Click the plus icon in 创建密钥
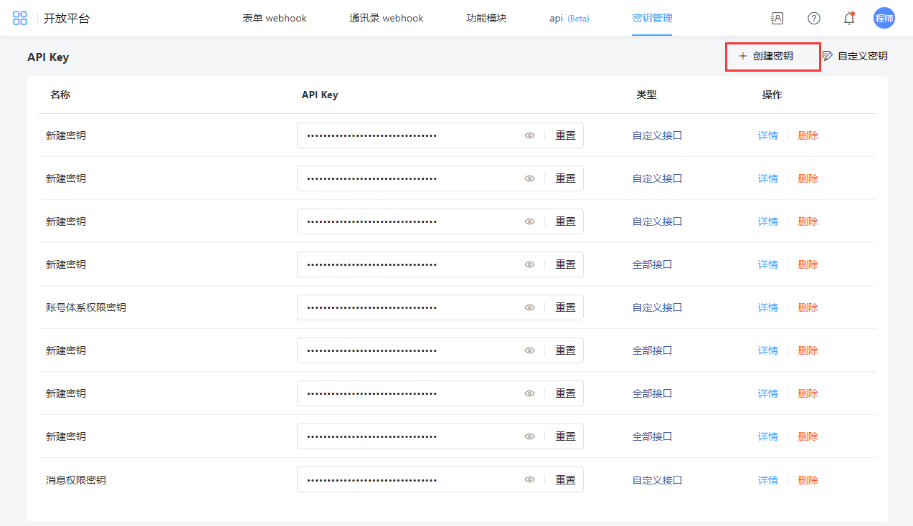This screenshot has height=526, width=913. coord(742,56)
